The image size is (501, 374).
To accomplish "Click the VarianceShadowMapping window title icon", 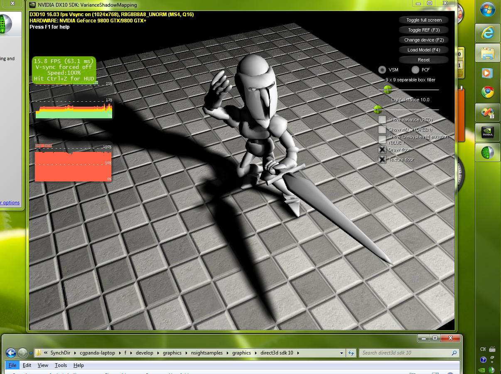I will pos(32,5).
